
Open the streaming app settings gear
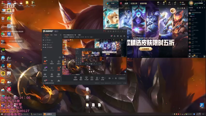coord(116,78)
